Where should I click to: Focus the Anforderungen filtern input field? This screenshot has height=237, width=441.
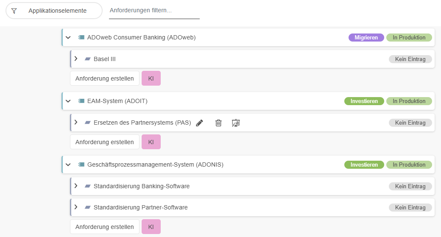pyautogui.click(x=154, y=11)
